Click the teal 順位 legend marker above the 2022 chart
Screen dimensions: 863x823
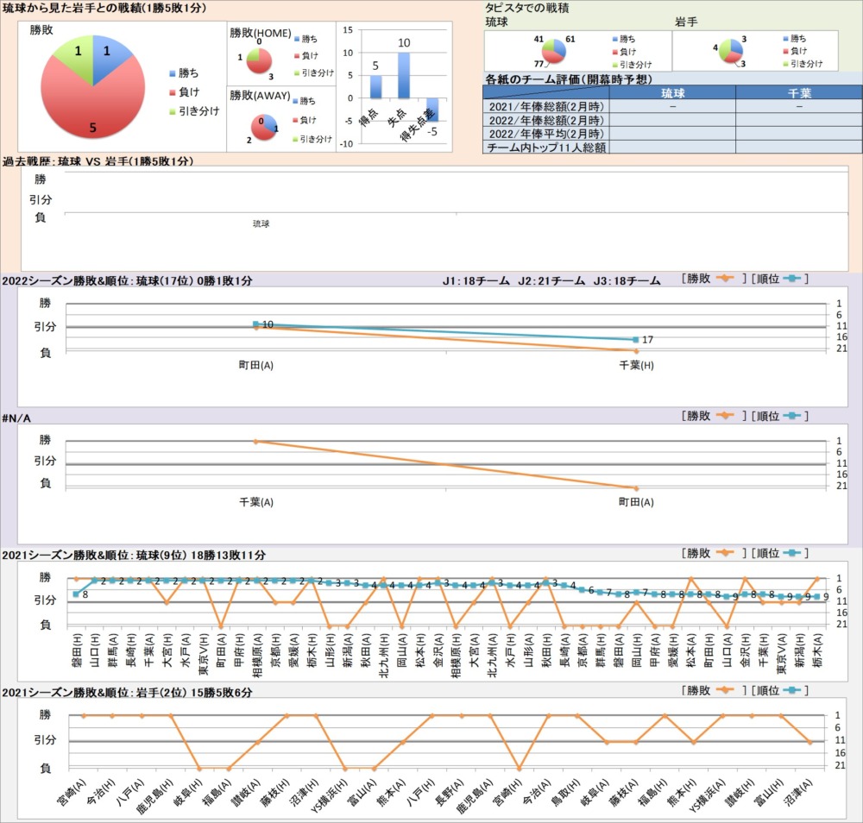click(x=791, y=279)
